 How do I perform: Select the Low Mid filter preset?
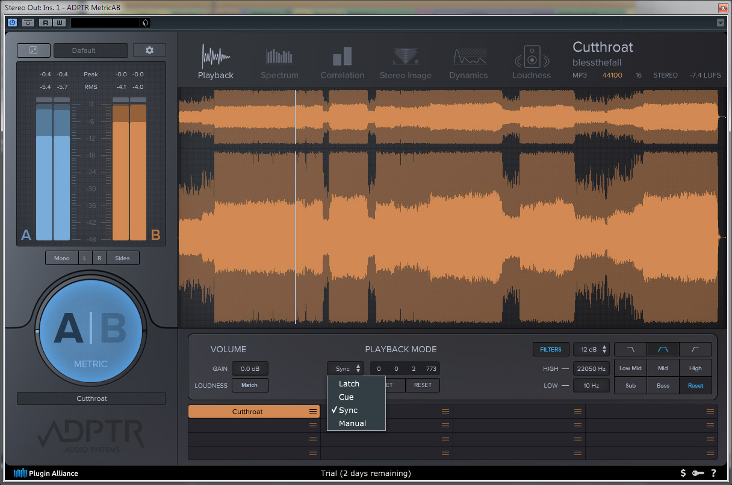pyautogui.click(x=630, y=368)
